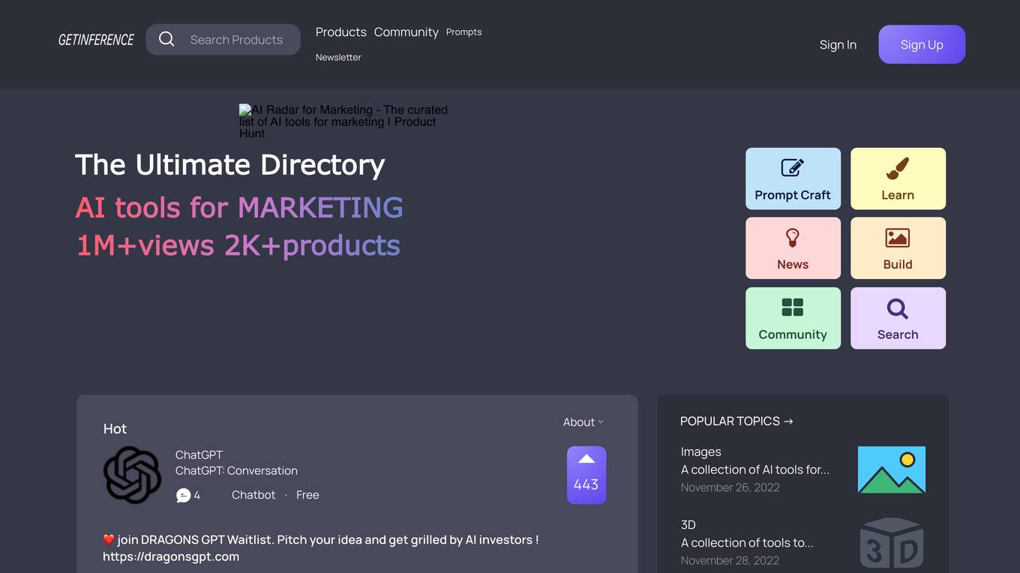Open the Community grid icon tile
This screenshot has height=573, width=1020.
tap(793, 318)
